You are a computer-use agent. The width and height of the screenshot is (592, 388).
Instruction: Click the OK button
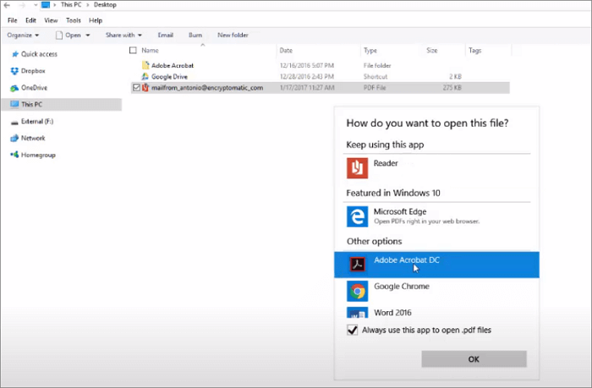coord(474,358)
